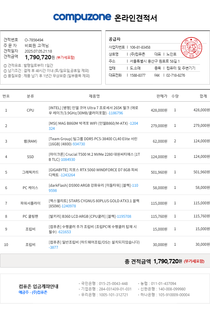Open product link -1186796 for Intel CPU
The height and width of the screenshot is (315, 210).
(x=115, y=113)
